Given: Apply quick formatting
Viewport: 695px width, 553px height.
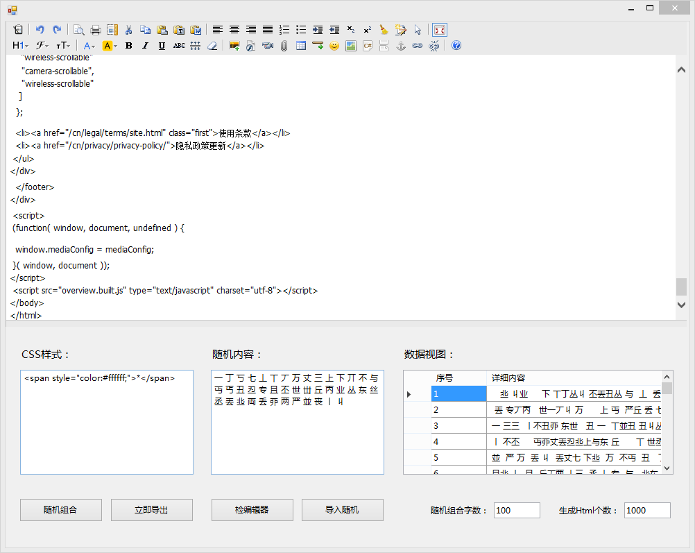Looking at the screenshot, I should [x=401, y=30].
